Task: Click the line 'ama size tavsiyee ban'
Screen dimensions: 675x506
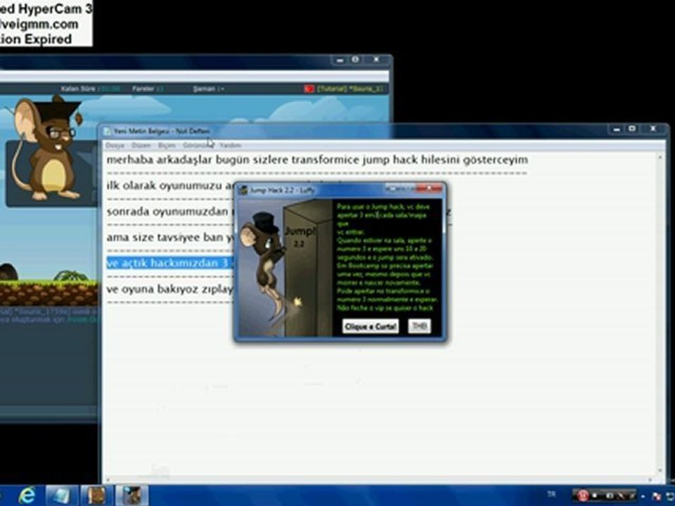Action: 170,238
